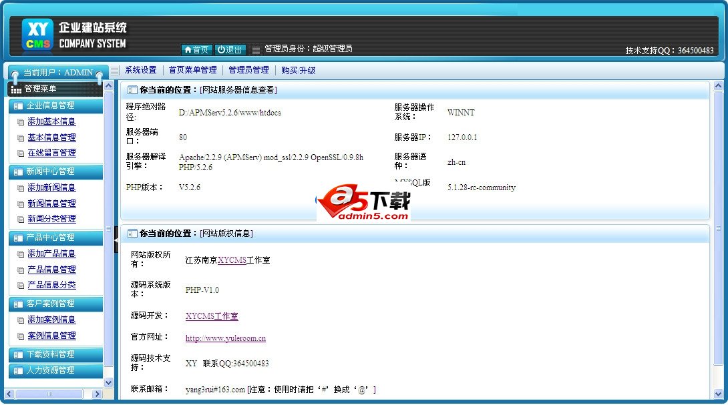Select the server IP 127.0.0.1 text
Image resolution: width=728 pixels, height=405 pixels.
[462, 137]
